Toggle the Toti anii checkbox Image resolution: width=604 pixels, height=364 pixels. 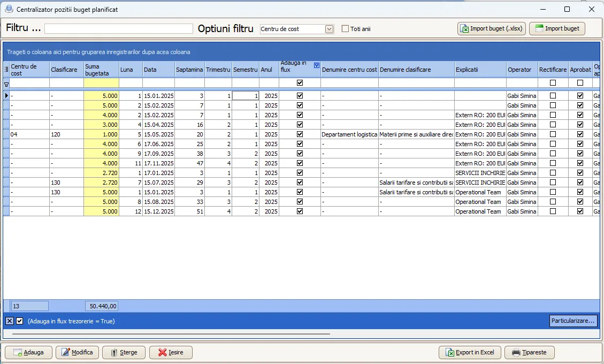pyautogui.click(x=345, y=29)
